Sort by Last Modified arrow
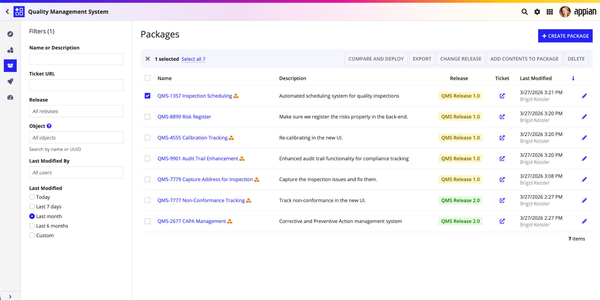The height and width of the screenshot is (300, 600). [573, 78]
